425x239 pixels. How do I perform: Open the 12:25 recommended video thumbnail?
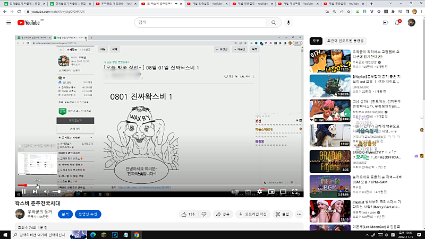(330, 61)
